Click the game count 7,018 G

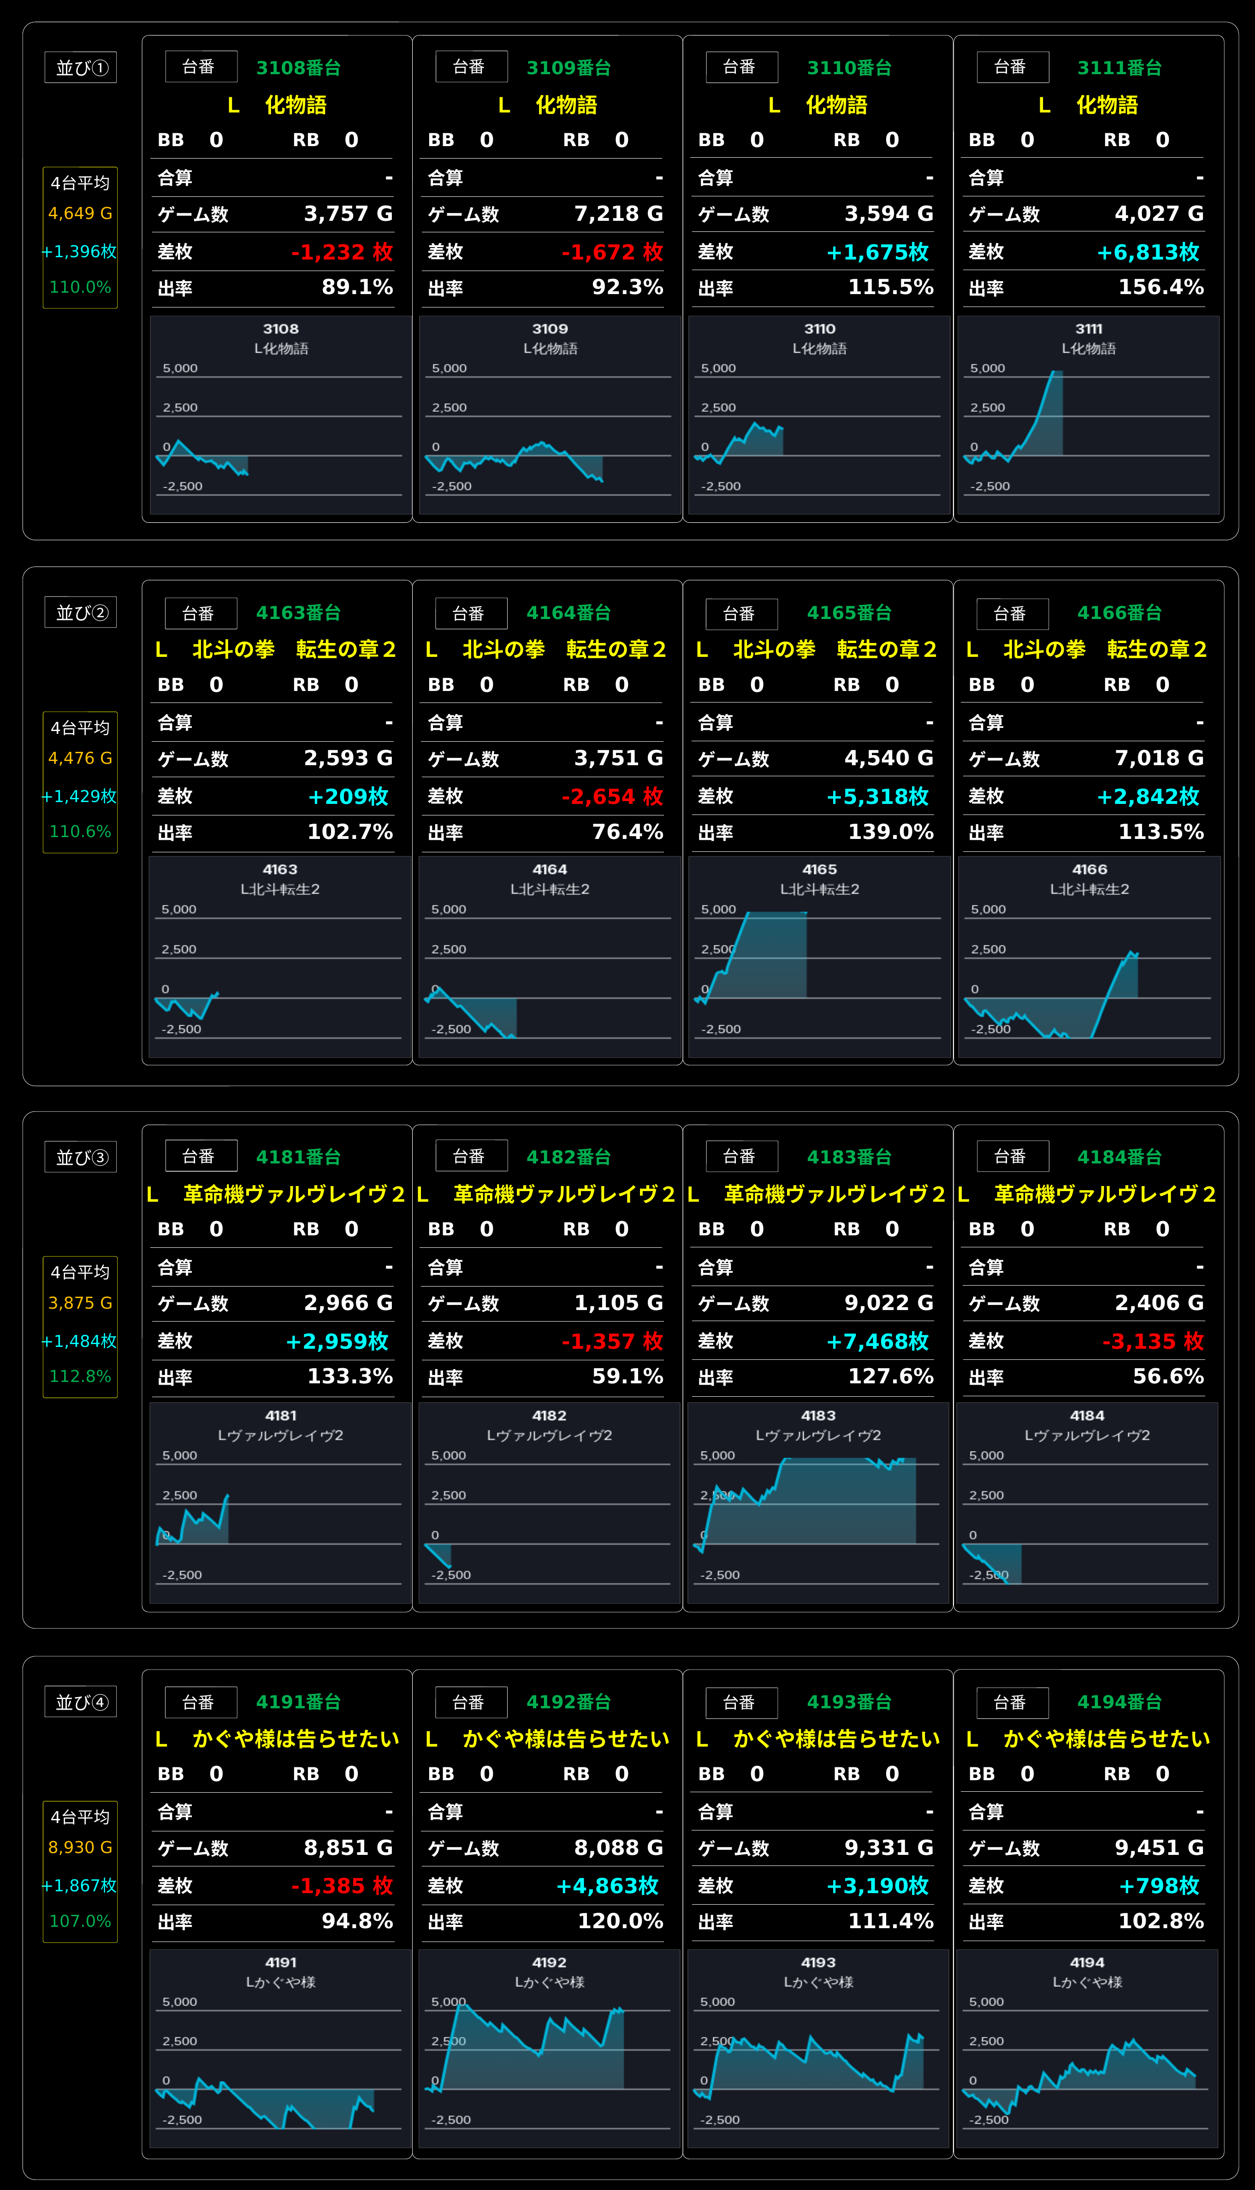pyautogui.click(x=1159, y=758)
